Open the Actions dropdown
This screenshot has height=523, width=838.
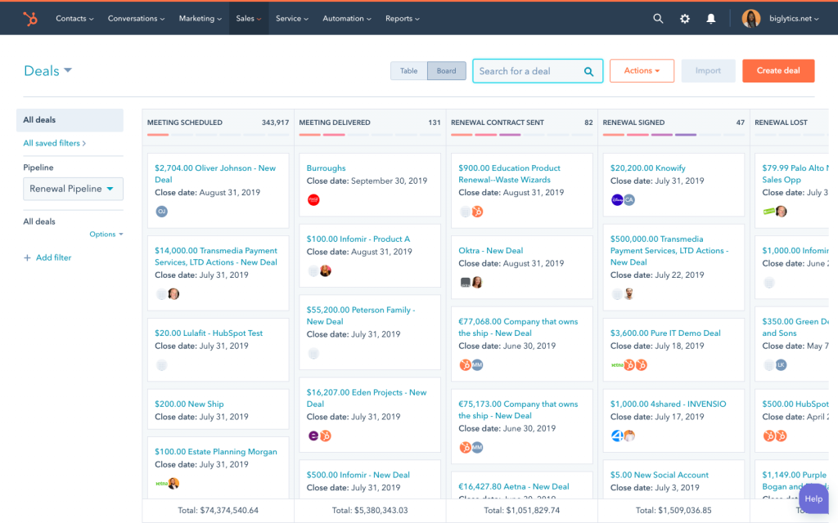[642, 71]
